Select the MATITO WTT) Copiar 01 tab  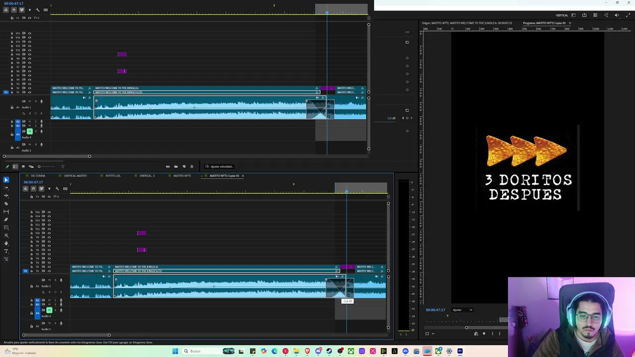[x=224, y=176]
